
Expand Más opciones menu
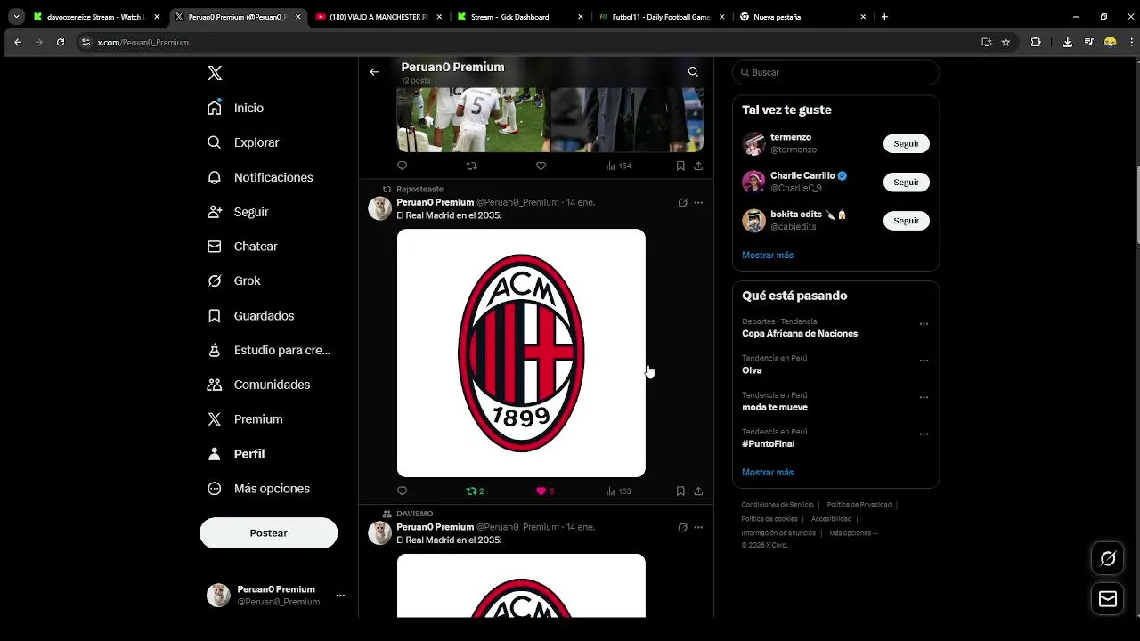tap(258, 489)
